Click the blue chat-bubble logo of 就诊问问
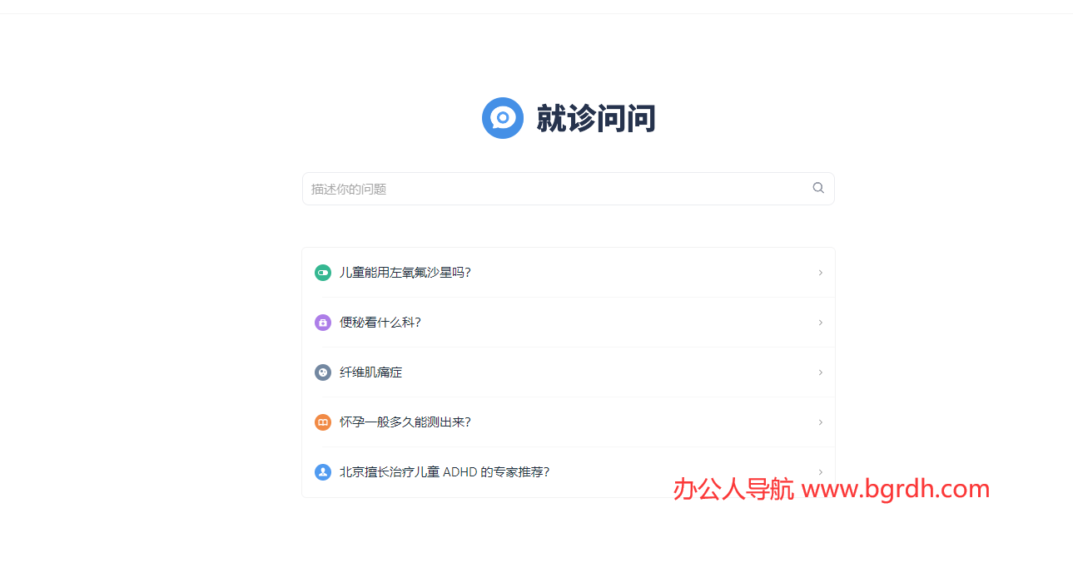The image size is (1073, 572). point(503,118)
